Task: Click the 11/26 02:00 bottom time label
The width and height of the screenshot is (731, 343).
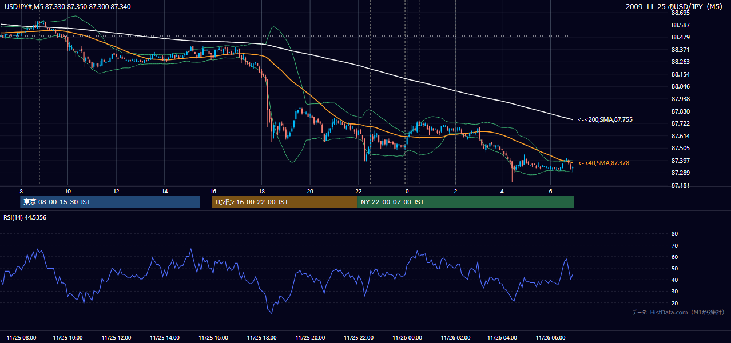Action: [x=455, y=337]
